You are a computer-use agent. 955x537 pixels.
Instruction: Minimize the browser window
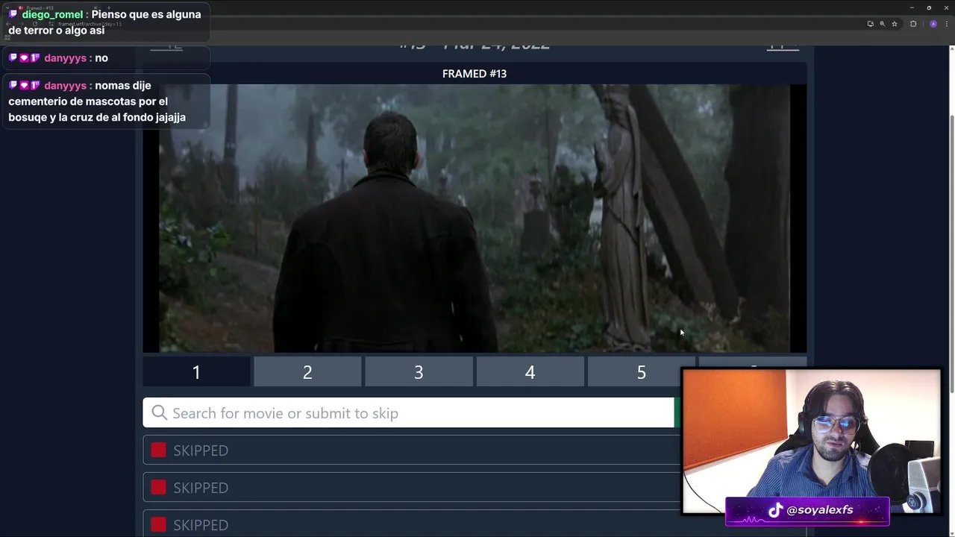point(912,7)
